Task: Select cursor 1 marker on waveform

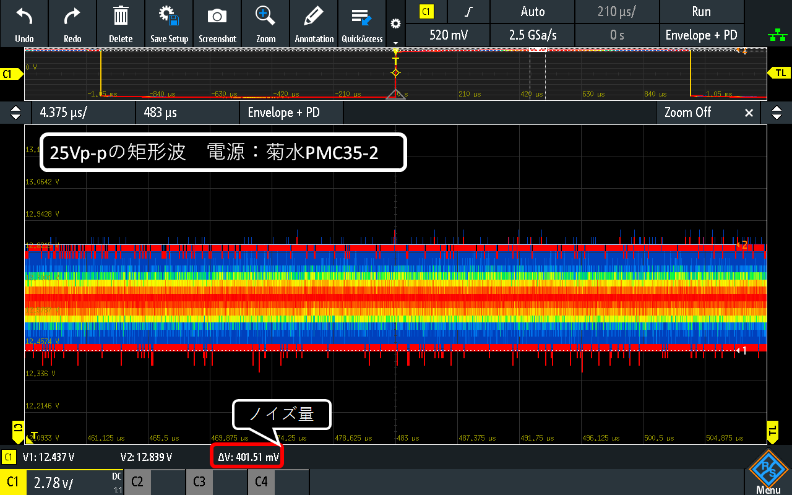Action: 742,351
